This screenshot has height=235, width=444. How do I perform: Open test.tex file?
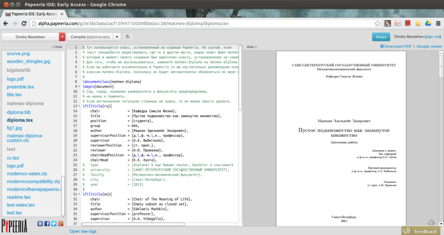[x=14, y=213]
